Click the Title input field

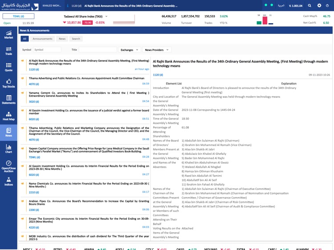tap(98, 50)
